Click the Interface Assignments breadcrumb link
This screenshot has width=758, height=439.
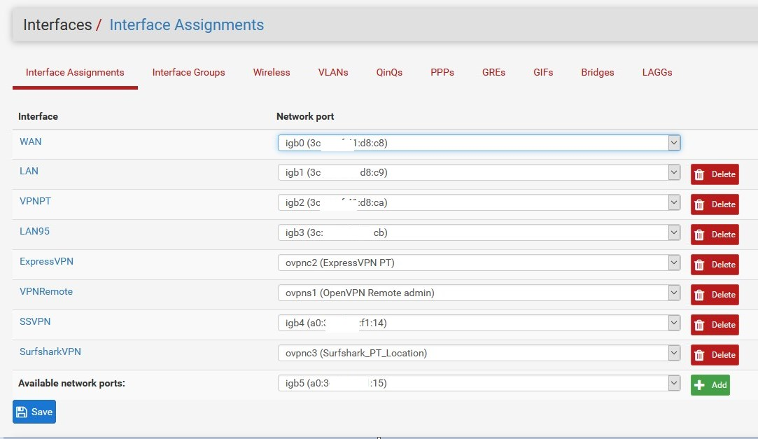187,25
